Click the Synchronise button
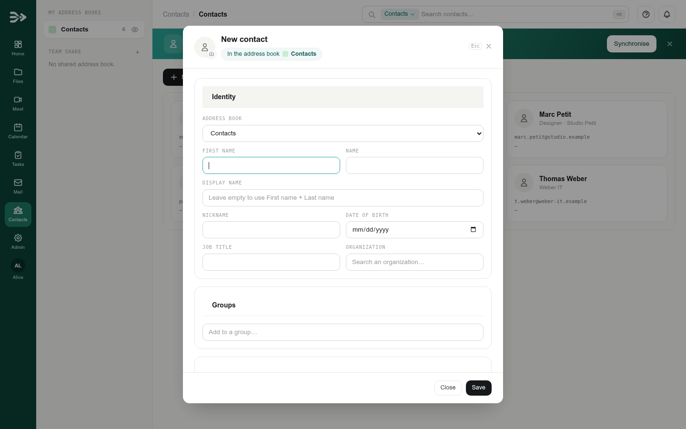The image size is (686, 429). [x=631, y=44]
